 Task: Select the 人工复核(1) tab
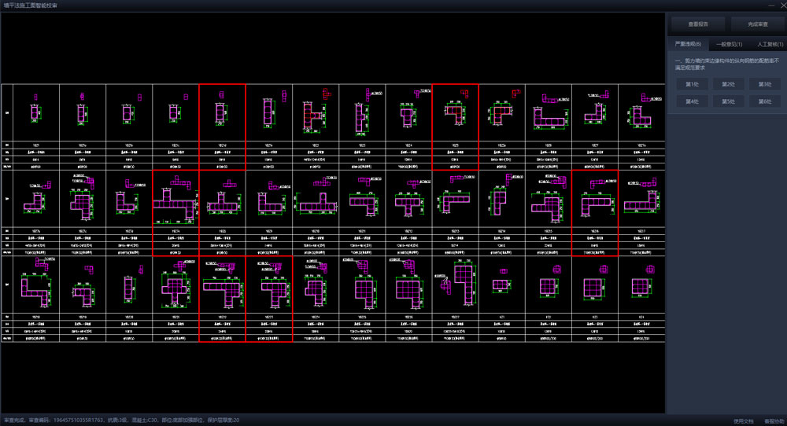tap(767, 45)
